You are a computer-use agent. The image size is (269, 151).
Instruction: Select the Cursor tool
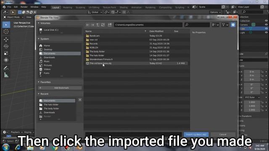(6, 32)
